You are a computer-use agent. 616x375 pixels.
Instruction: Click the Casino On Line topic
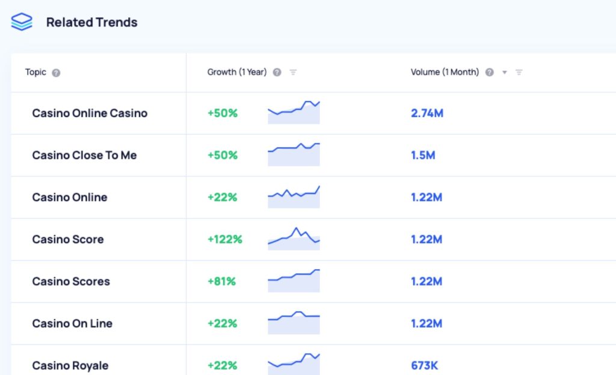pyautogui.click(x=72, y=323)
